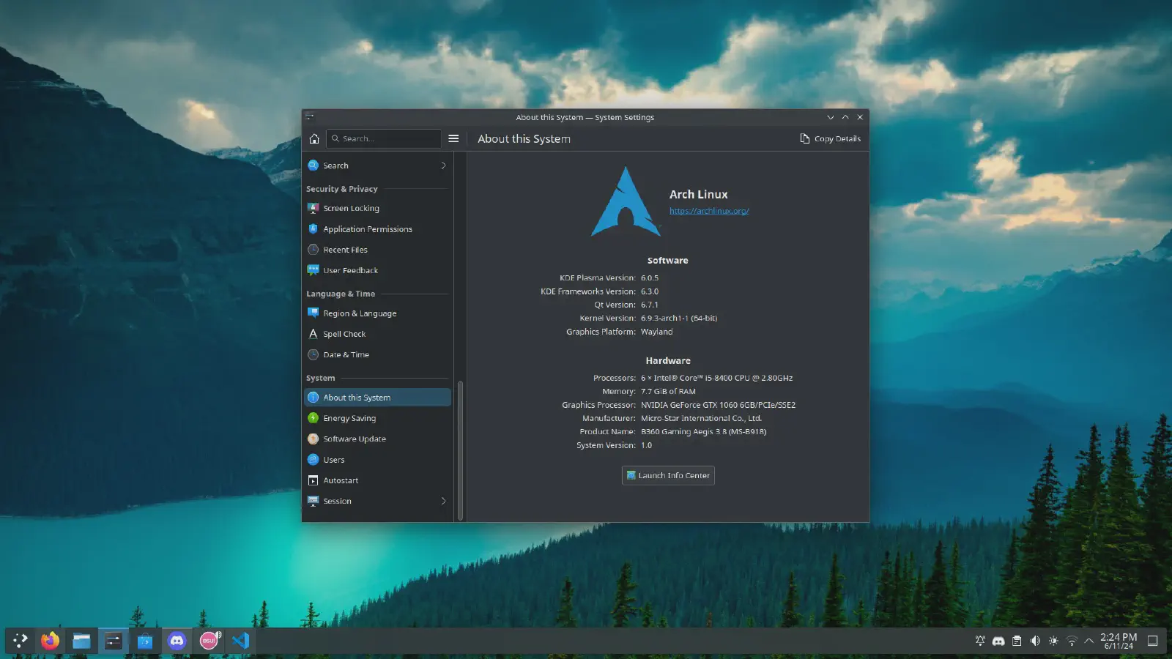This screenshot has height=659, width=1172.
Task: Click Discord tray icon
Action: (x=998, y=641)
